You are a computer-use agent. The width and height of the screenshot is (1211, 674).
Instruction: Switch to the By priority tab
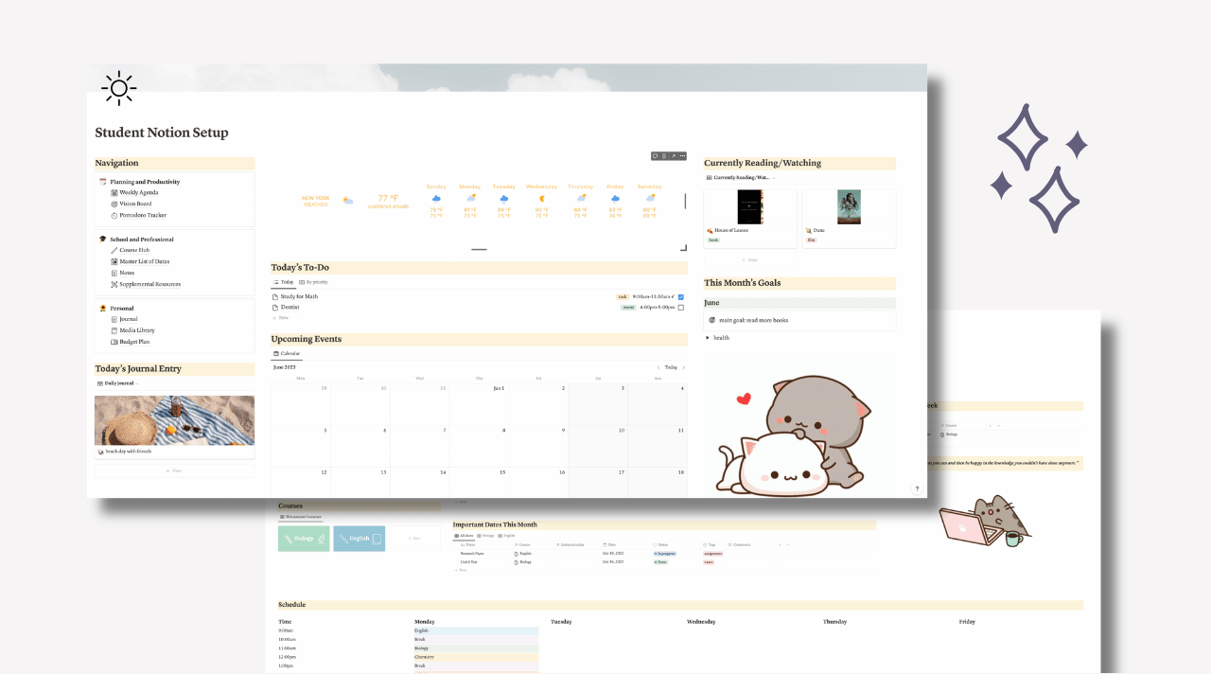tap(313, 282)
